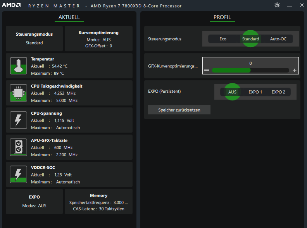This screenshot has height=228, width=307.
Task: Click the VDDCR-SOC lightning icon
Action: (18, 174)
